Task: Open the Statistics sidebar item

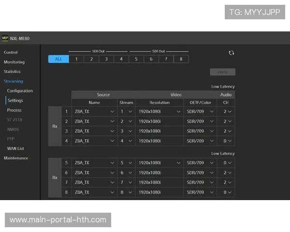Action: click(x=12, y=72)
